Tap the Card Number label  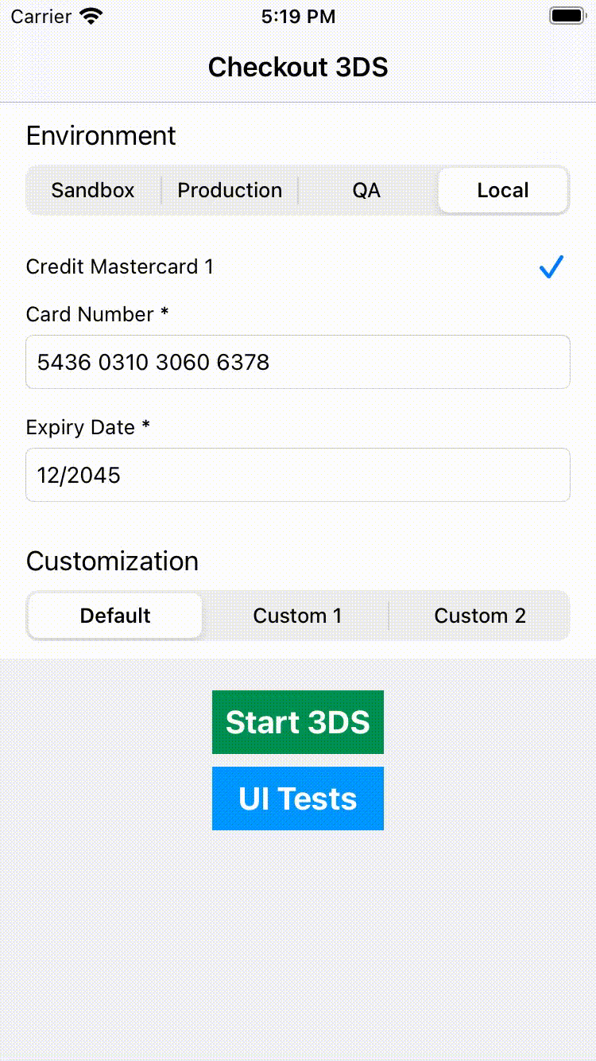pos(97,314)
